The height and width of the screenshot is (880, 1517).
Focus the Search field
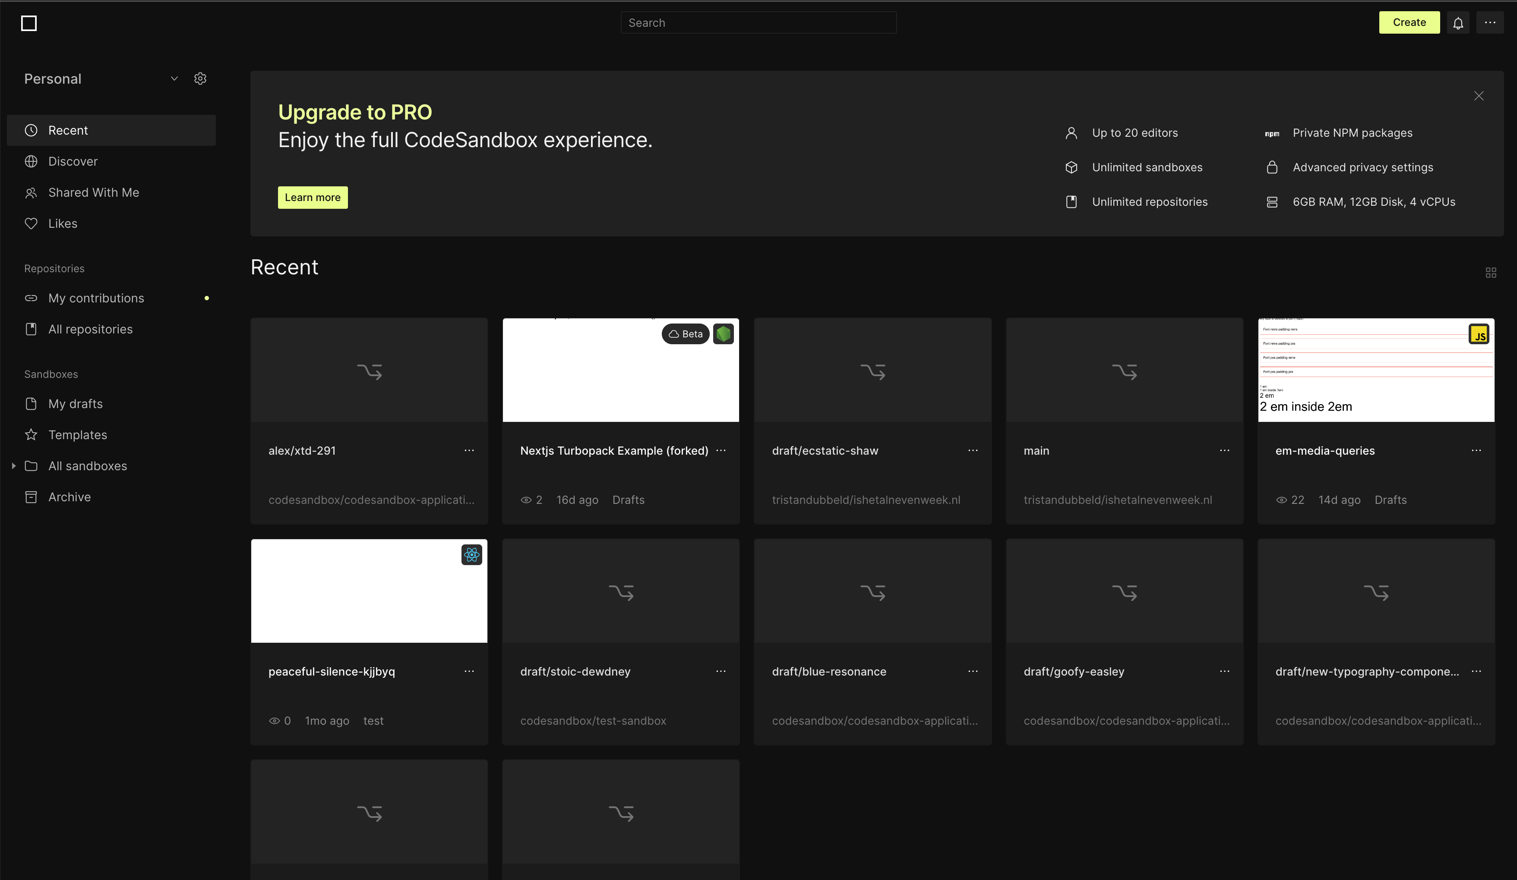pos(758,23)
